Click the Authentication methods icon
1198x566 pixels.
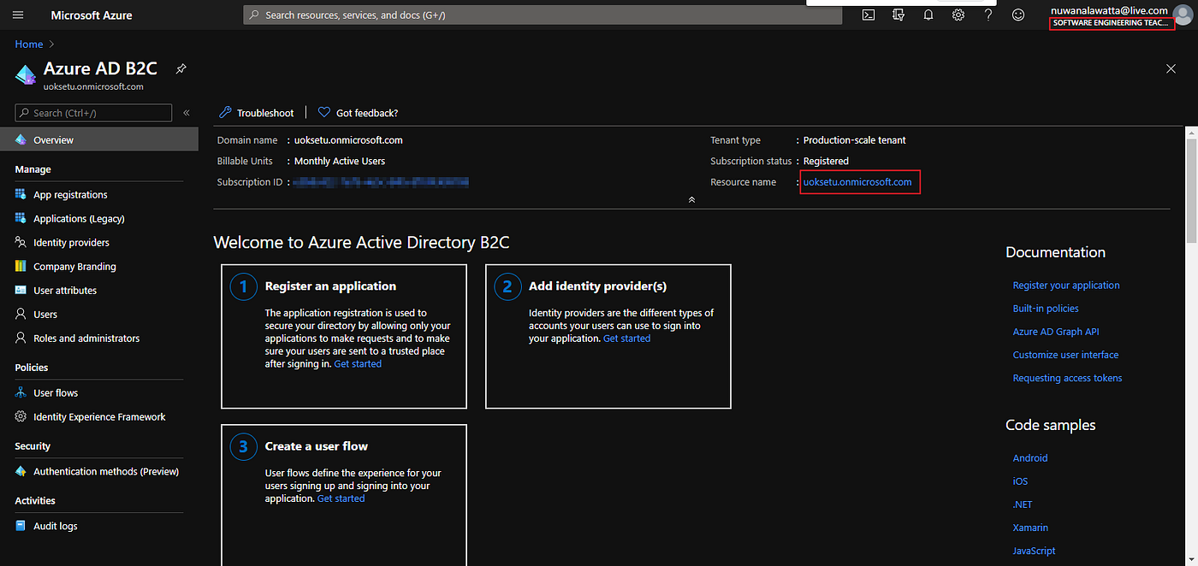coord(21,472)
